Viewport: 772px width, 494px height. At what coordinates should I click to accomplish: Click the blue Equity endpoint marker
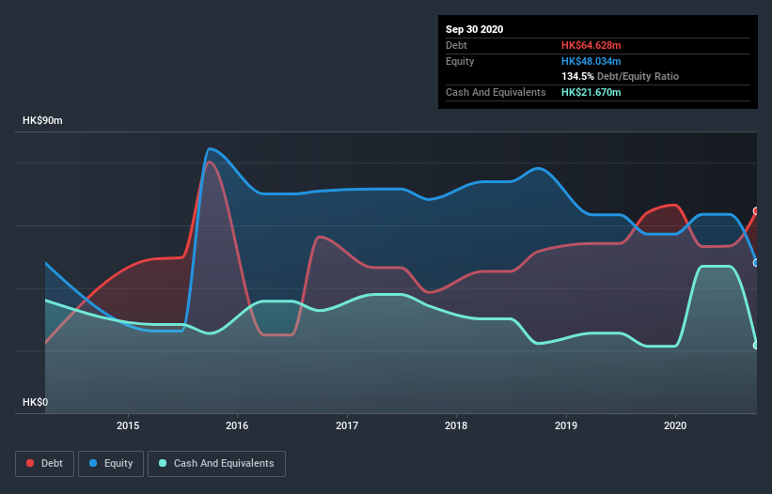[757, 263]
